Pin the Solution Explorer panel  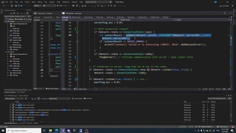point(28,10)
